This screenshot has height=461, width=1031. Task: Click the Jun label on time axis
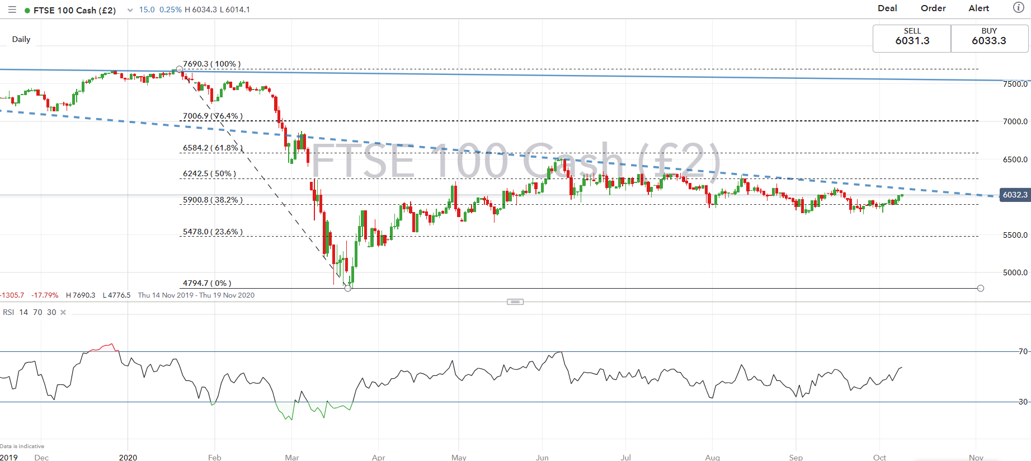(x=542, y=457)
